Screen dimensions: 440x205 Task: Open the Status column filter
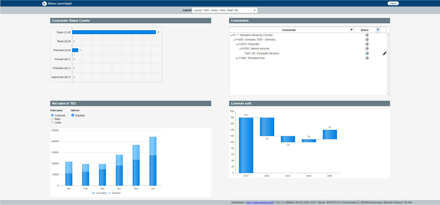point(378,30)
